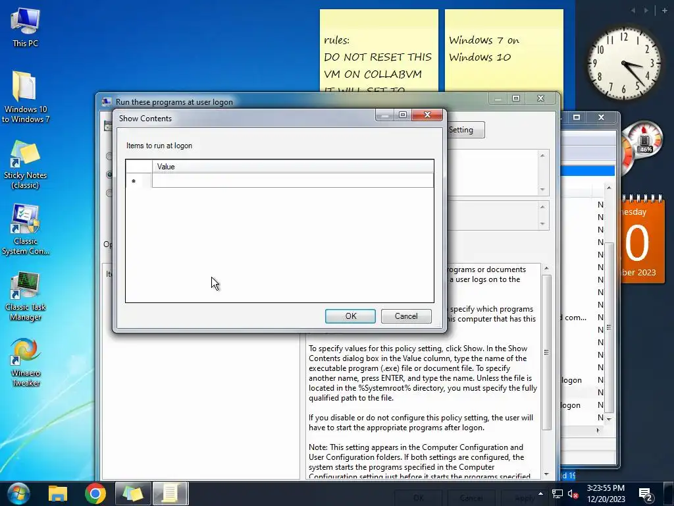Open Action Center notifications icon
674x506 pixels.
(x=646, y=494)
